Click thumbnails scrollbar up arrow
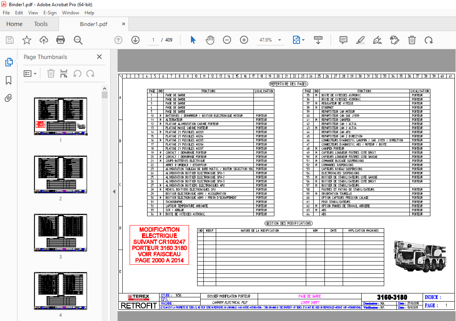This screenshot has width=456, height=321. pyautogui.click(x=105, y=88)
